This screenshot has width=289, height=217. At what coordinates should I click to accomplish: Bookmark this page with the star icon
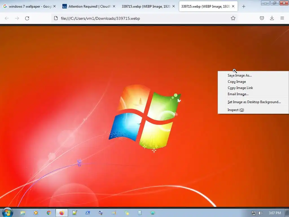(x=233, y=18)
